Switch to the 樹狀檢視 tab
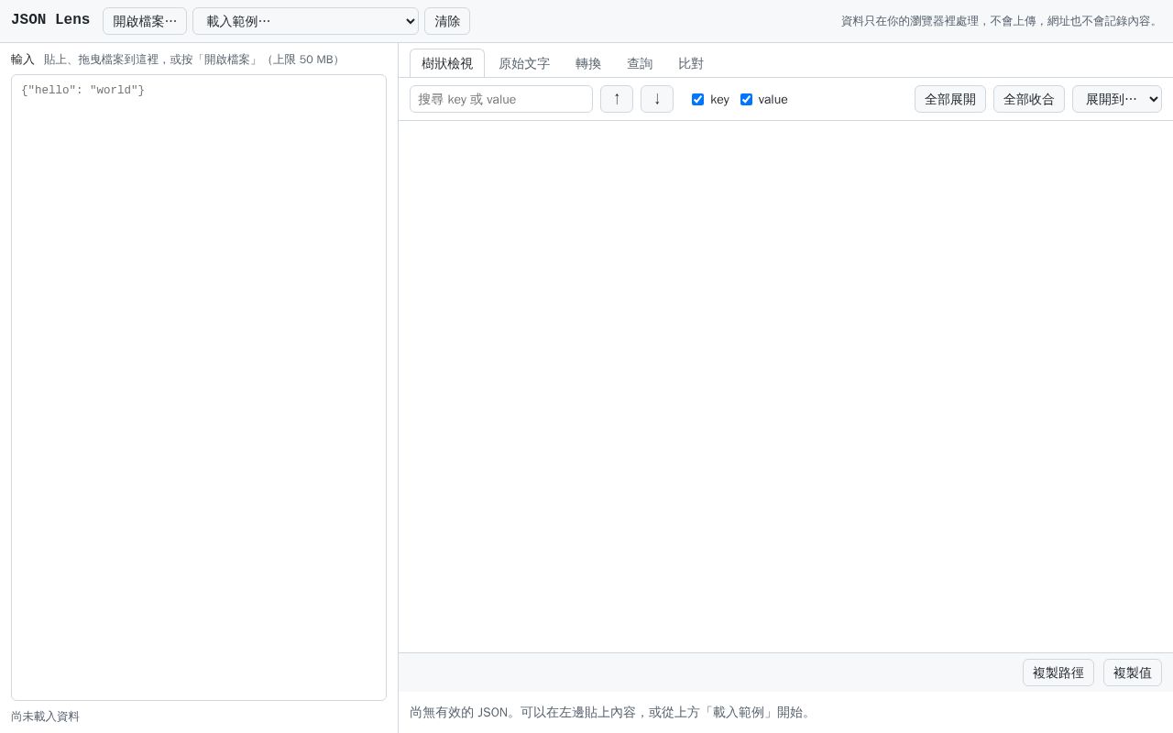 pos(447,63)
